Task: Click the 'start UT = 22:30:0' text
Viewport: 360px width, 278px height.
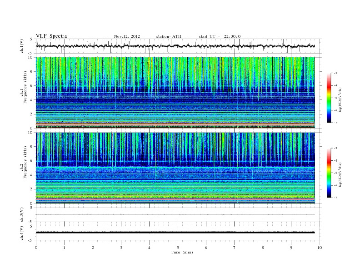Action: tap(220, 36)
